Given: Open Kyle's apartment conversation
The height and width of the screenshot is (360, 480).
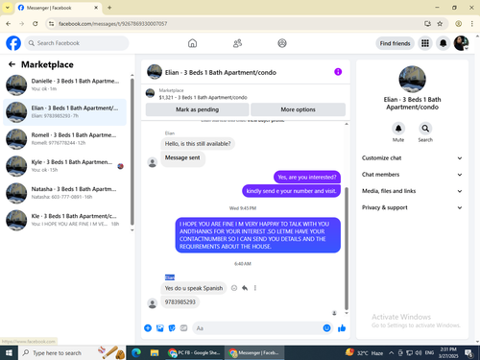Looking at the screenshot, I should click(x=64, y=166).
